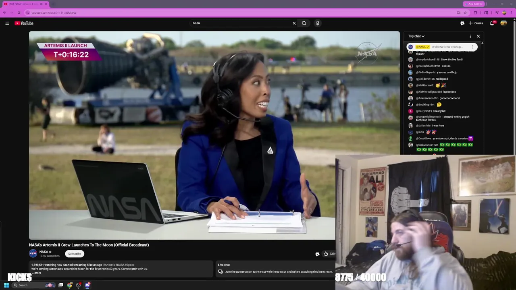Open browser extensions puzzle icon

(x=475, y=12)
